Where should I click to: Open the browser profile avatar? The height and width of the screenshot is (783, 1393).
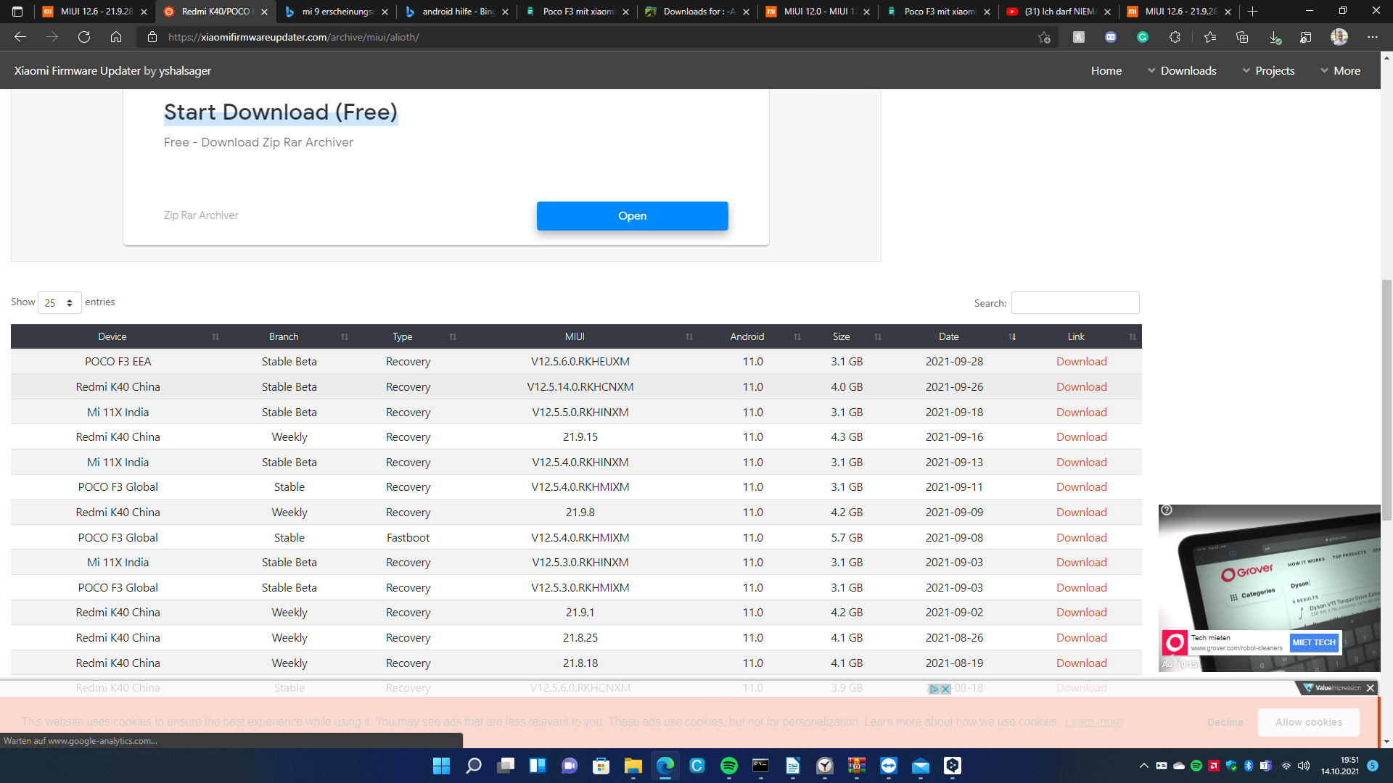(1339, 37)
